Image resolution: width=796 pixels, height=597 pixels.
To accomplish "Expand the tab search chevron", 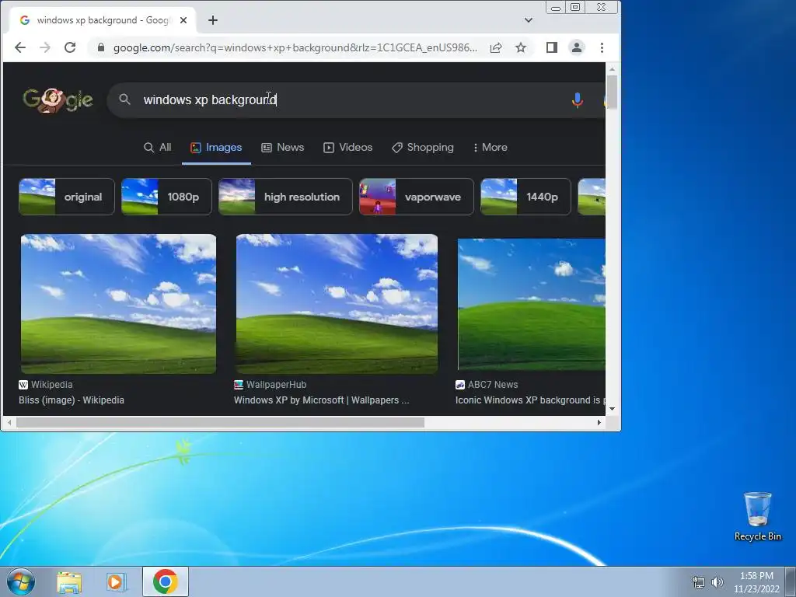I will click(529, 20).
